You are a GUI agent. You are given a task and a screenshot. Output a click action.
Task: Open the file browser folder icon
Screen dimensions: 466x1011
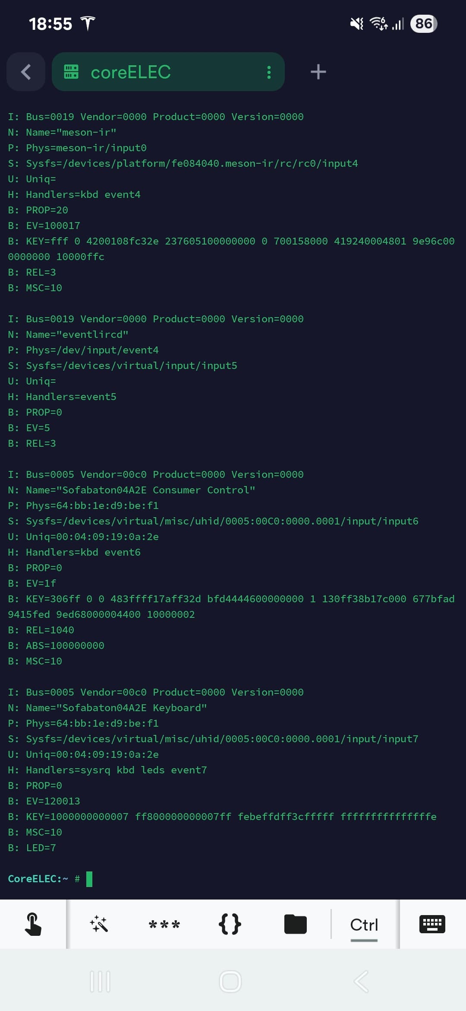[x=296, y=924]
